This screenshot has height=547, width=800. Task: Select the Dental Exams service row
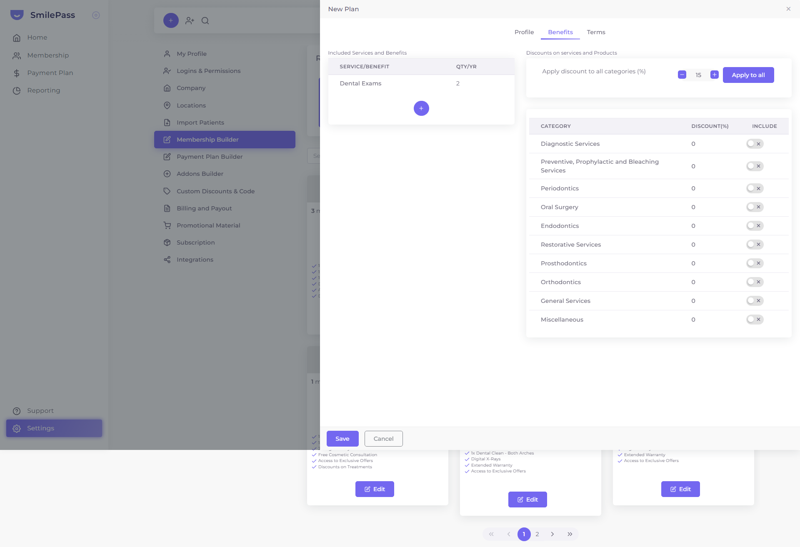click(421, 83)
